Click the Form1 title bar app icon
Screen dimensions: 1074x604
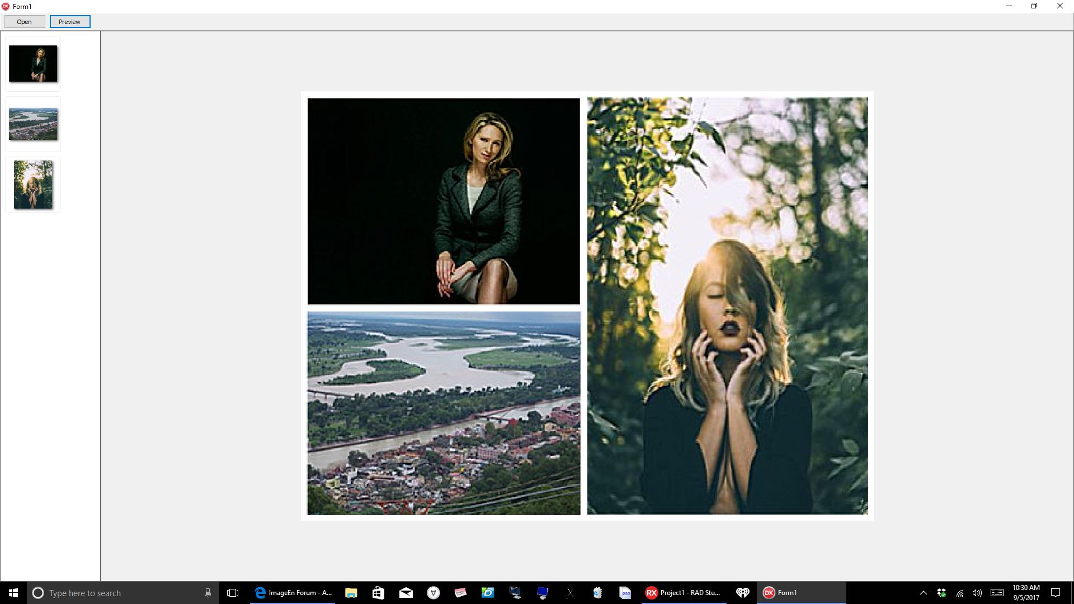click(x=6, y=6)
